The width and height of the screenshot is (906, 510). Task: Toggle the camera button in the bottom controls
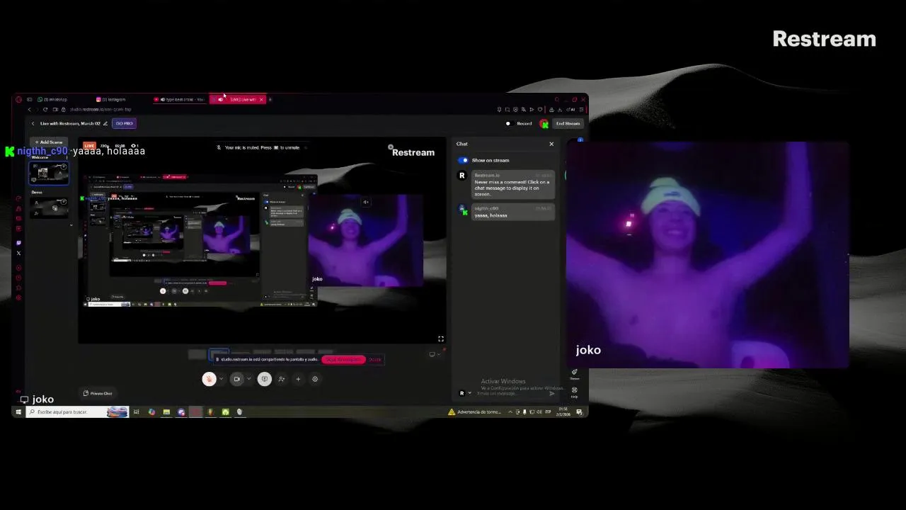[237, 379]
